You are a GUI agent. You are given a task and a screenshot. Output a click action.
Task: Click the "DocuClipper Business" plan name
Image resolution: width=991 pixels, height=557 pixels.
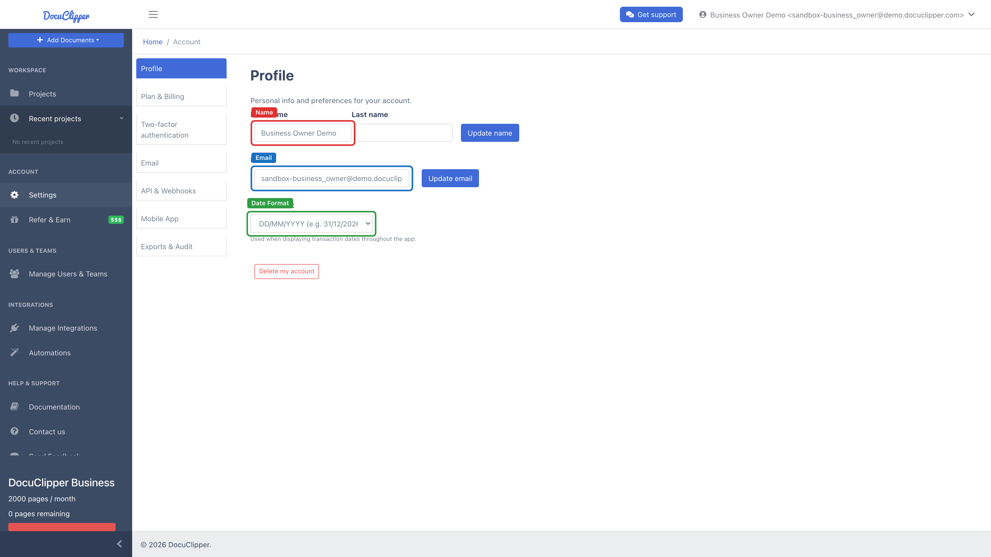click(x=62, y=483)
